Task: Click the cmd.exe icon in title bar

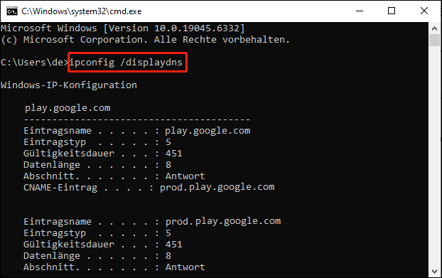Action: click(12, 11)
